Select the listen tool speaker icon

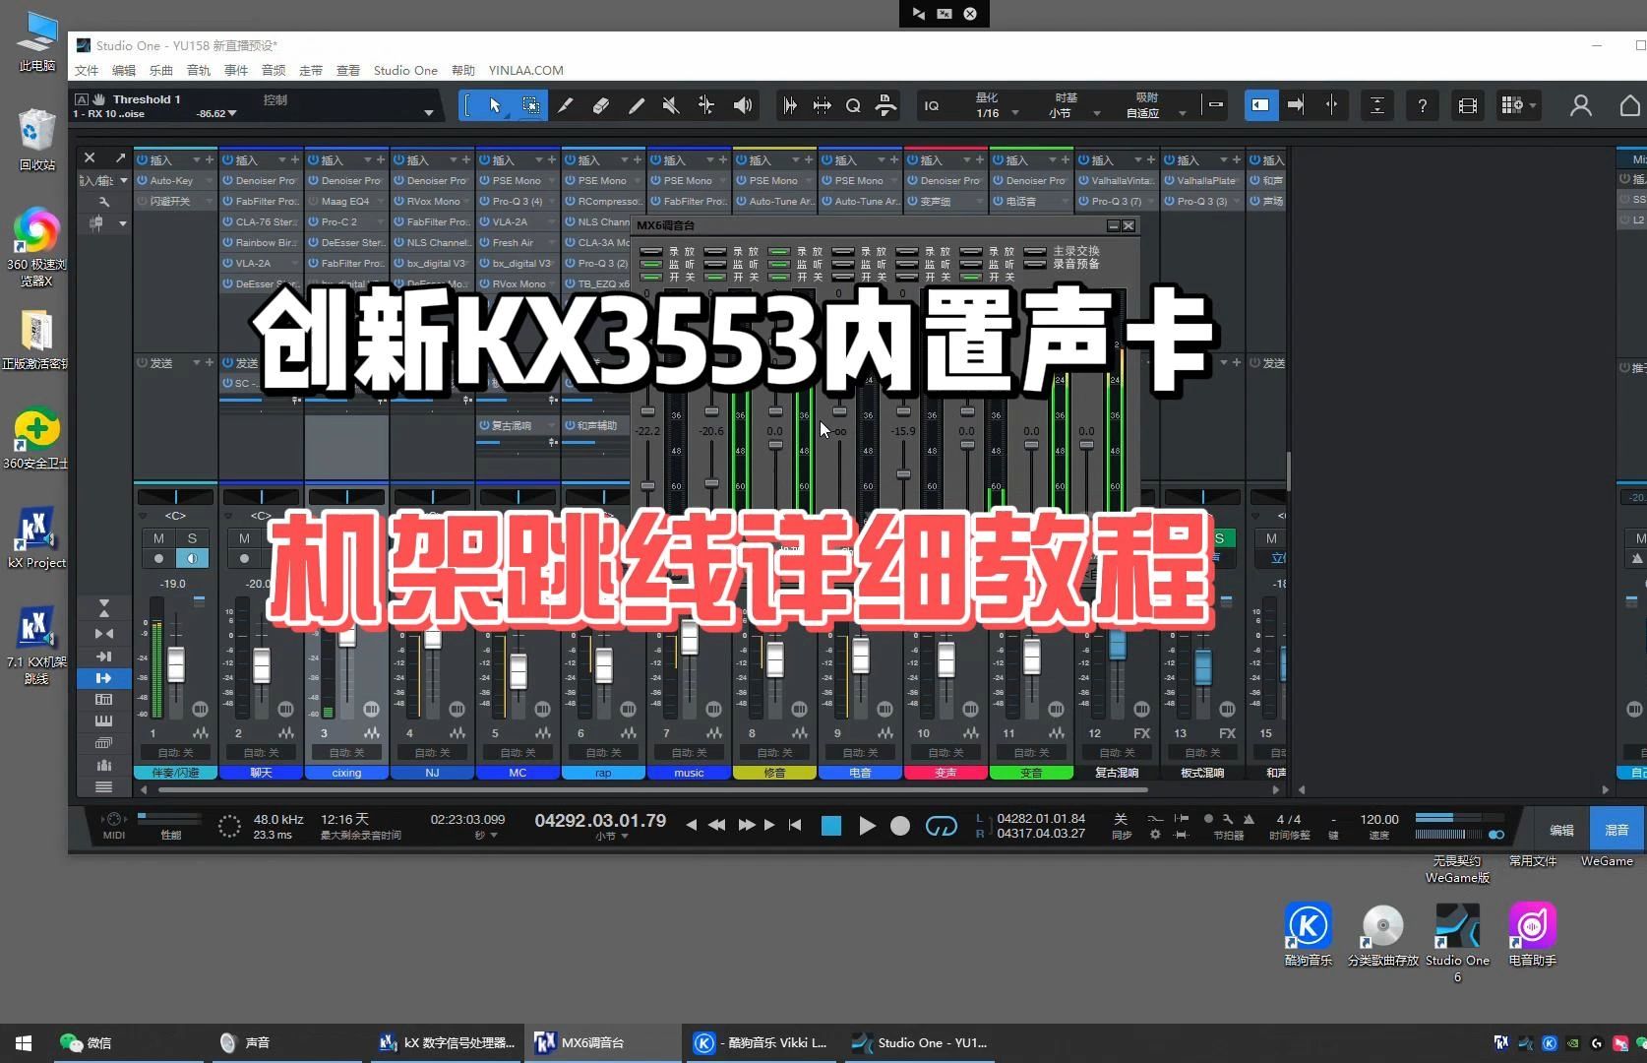pyautogui.click(x=742, y=105)
